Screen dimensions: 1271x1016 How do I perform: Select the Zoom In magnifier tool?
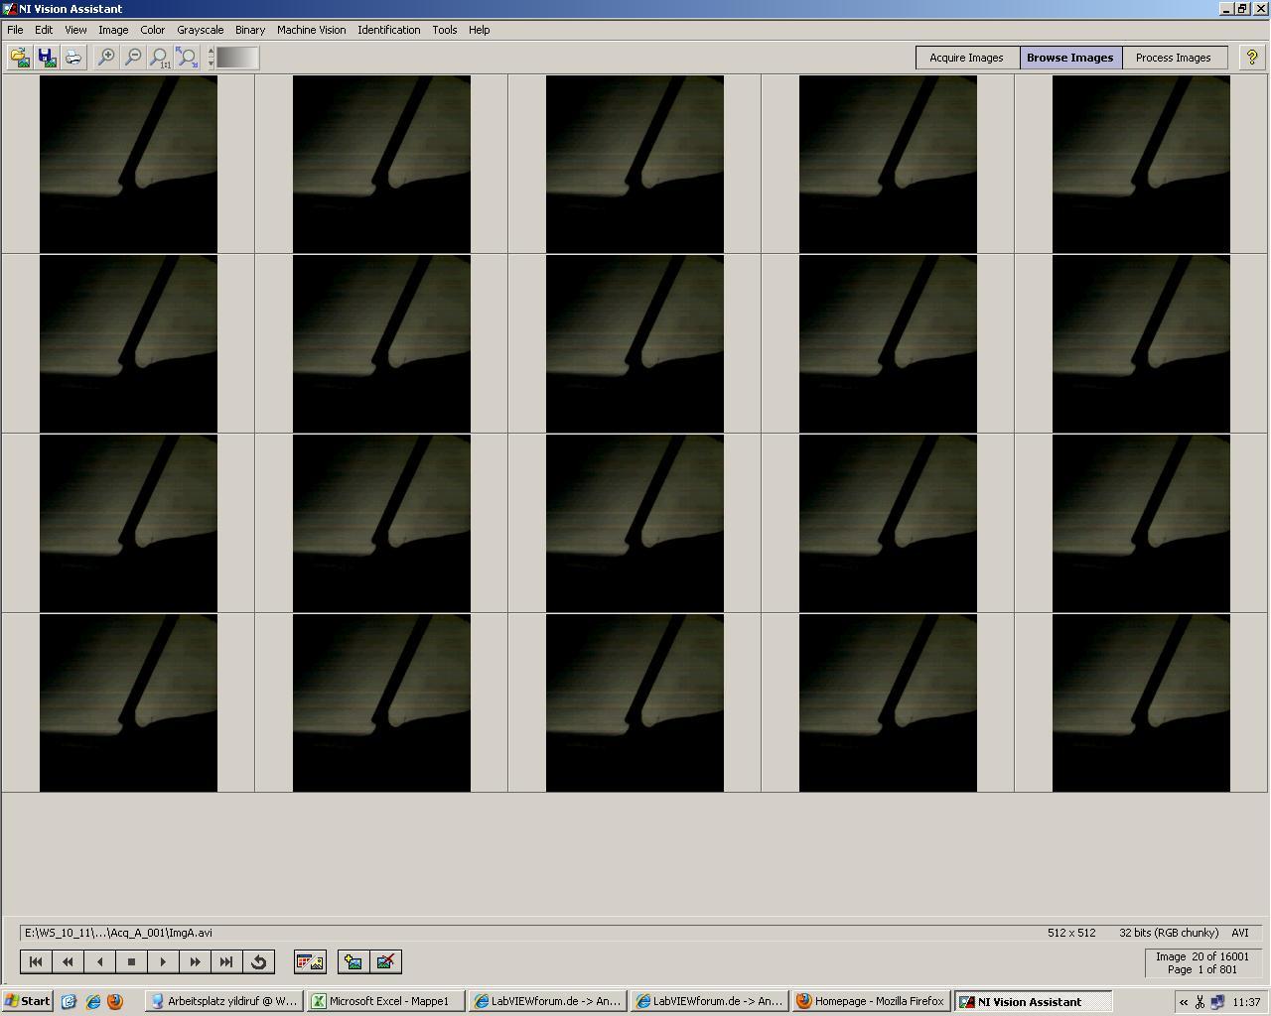[x=105, y=58]
